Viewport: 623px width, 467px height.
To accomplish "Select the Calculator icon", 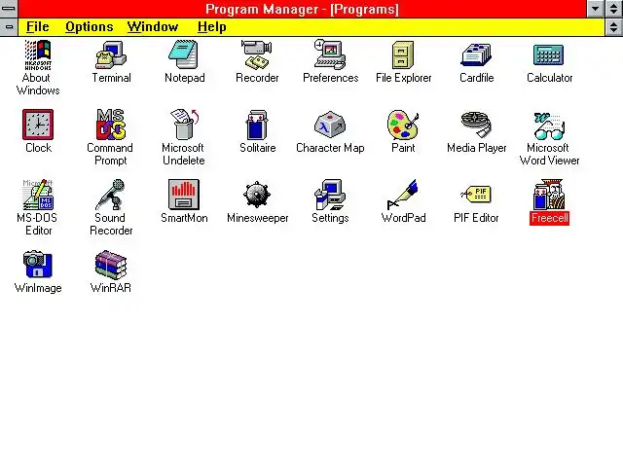I will tap(549, 55).
